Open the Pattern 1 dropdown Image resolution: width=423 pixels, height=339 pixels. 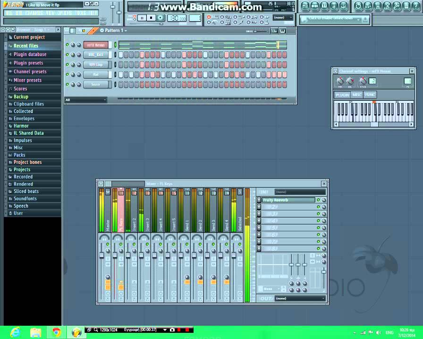113,31
